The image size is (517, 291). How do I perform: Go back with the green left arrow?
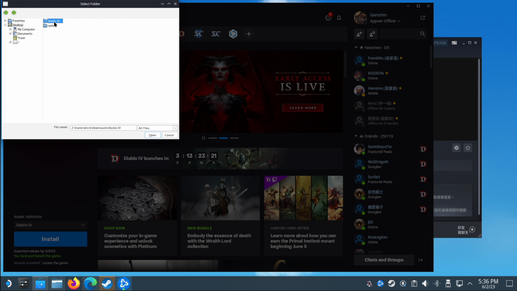pos(6,13)
